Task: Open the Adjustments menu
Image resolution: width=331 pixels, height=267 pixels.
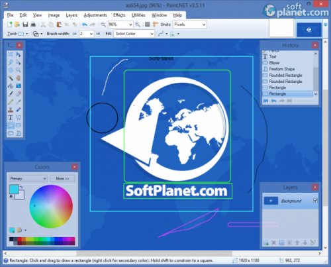Action: 95,15
